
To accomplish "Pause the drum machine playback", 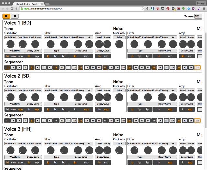I will (x=6, y=16).
